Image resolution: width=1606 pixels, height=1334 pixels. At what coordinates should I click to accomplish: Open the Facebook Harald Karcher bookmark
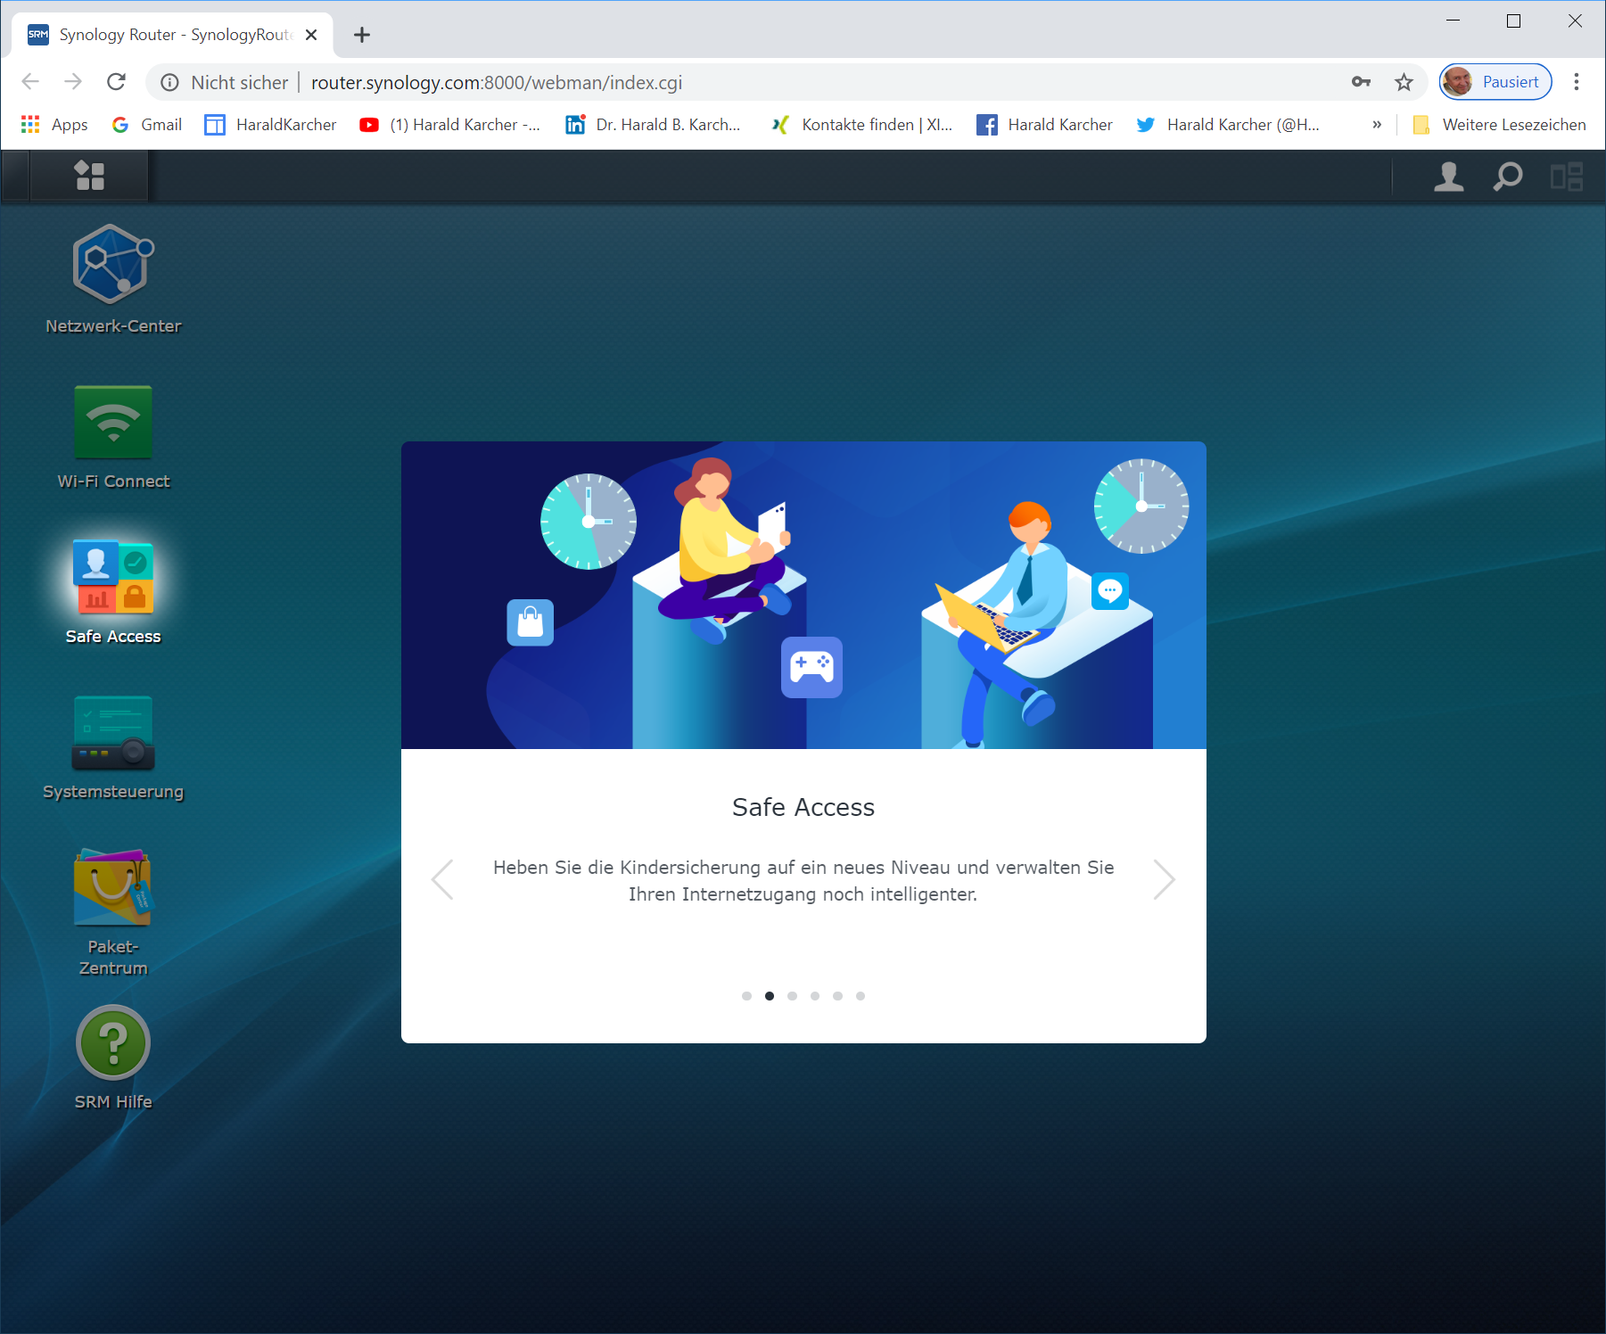(x=1044, y=125)
